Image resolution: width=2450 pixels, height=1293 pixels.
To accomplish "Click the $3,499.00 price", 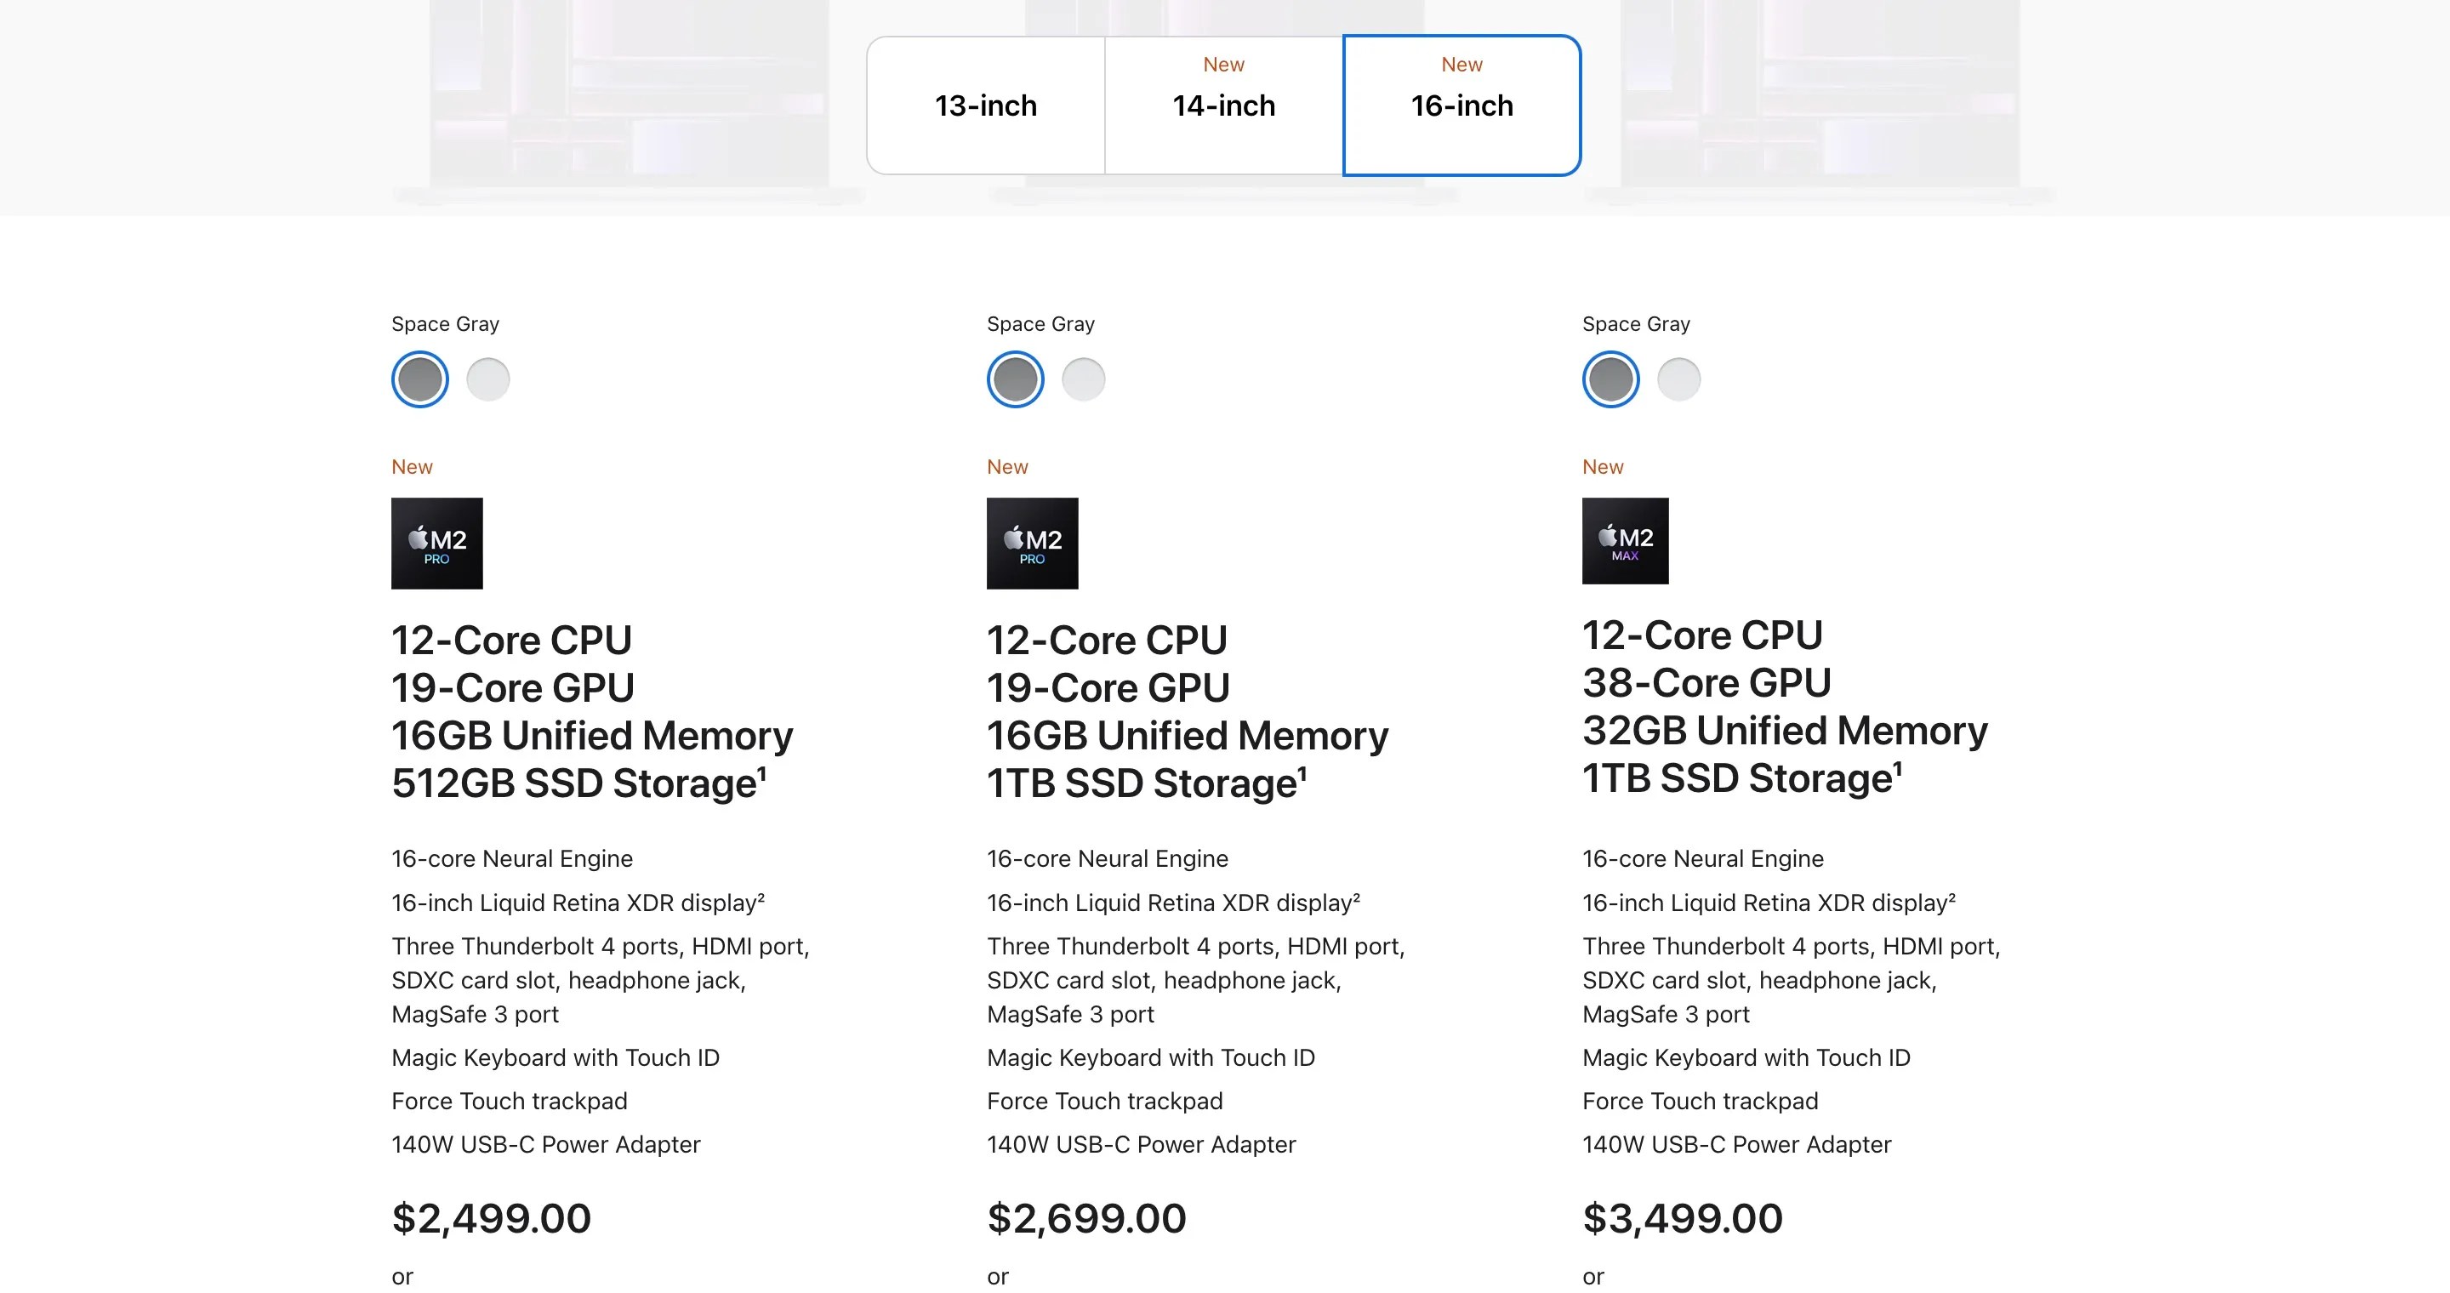I will 1682,1218.
